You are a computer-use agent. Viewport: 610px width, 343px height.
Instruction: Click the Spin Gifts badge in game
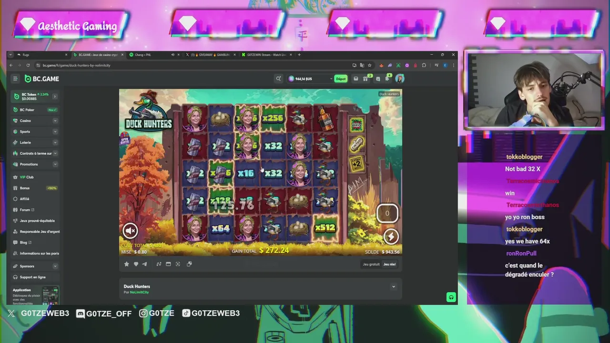pos(125,140)
